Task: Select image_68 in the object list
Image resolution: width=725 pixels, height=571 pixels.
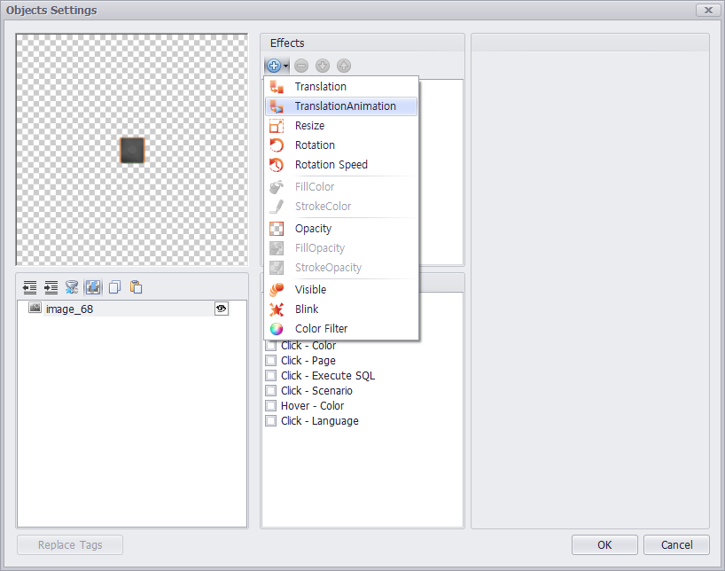Action: click(69, 309)
